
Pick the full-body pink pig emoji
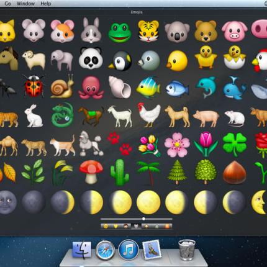click(206, 118)
